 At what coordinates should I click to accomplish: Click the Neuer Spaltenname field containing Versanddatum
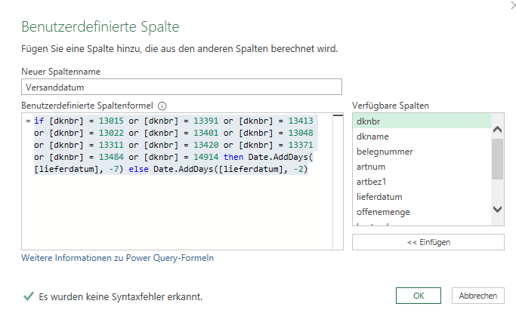(181, 87)
